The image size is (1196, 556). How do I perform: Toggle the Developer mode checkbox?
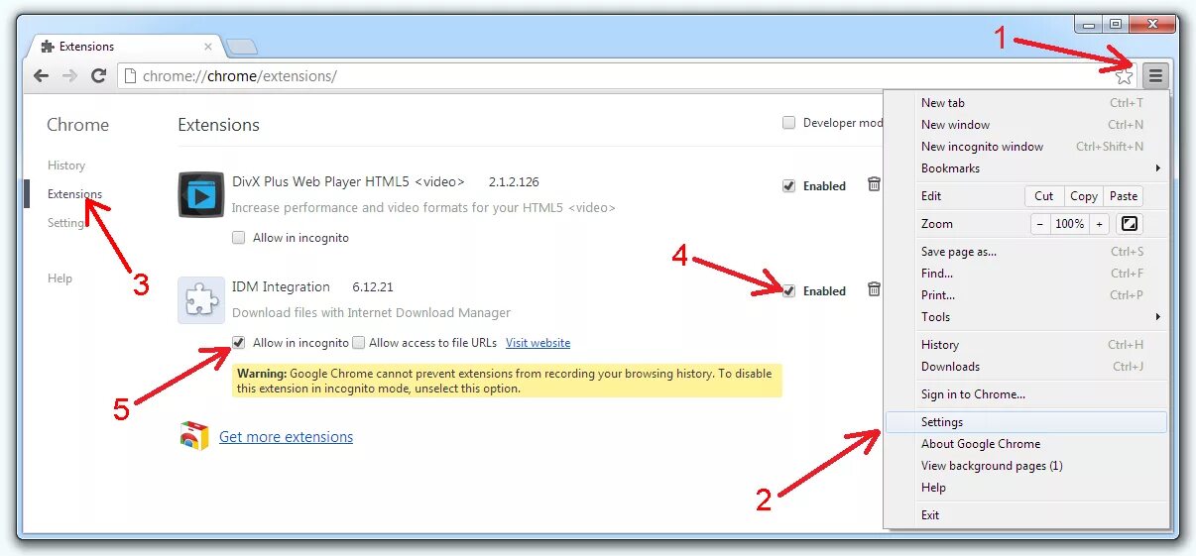point(789,123)
